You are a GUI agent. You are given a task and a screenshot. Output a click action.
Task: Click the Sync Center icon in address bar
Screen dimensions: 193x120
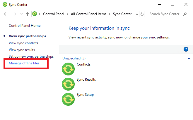click(35, 14)
